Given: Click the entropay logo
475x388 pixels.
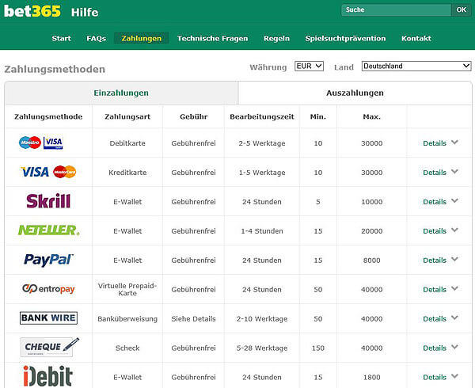Looking at the screenshot, I should (x=48, y=289).
